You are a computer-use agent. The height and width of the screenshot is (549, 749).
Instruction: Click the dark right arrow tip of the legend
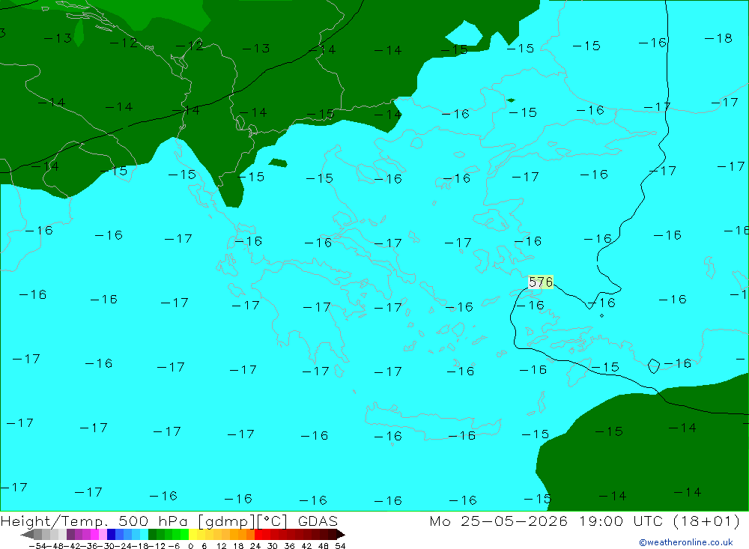click(341, 535)
